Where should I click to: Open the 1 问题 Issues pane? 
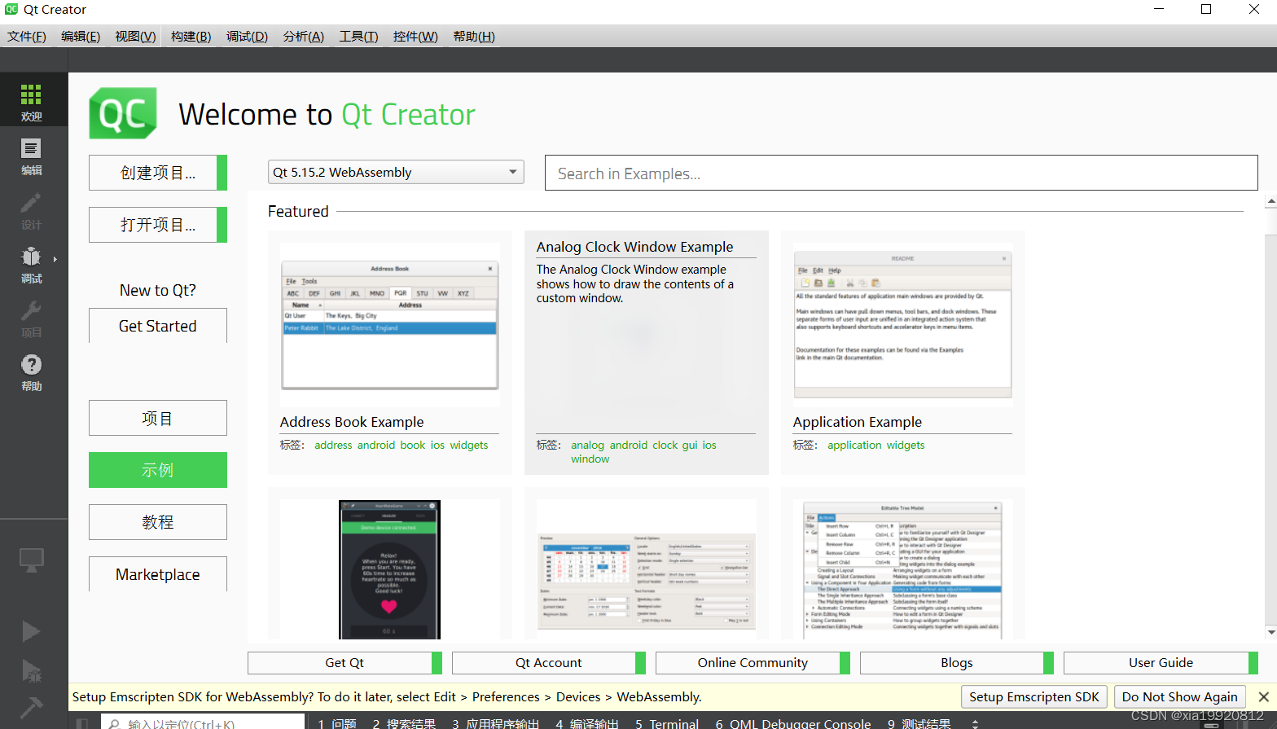pos(337,723)
